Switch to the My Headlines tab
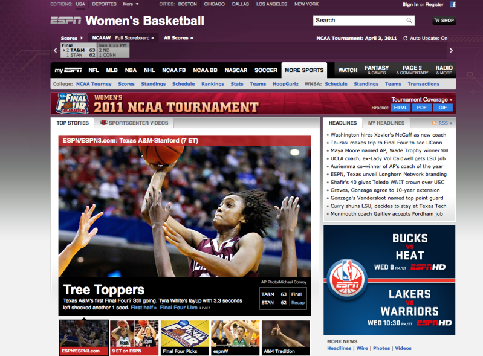The width and height of the screenshot is (483, 356). [x=386, y=123]
